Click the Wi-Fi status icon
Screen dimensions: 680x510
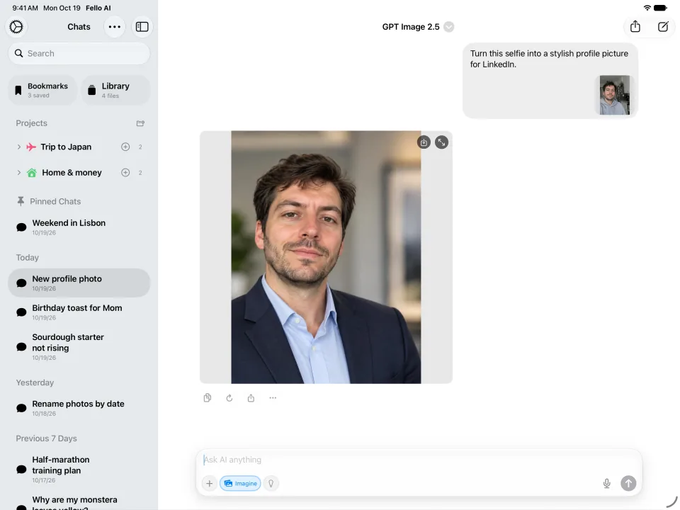coord(647,8)
